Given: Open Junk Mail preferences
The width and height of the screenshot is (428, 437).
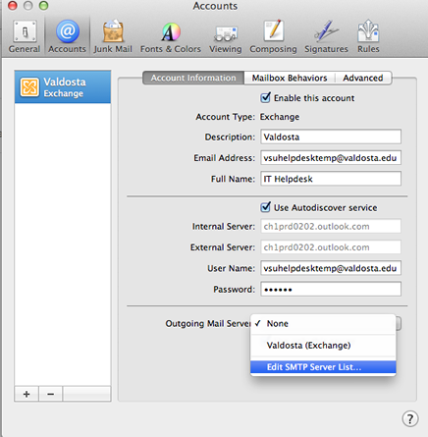Looking at the screenshot, I should click(x=113, y=36).
